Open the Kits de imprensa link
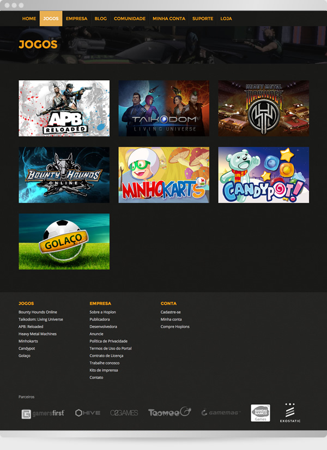 click(104, 370)
